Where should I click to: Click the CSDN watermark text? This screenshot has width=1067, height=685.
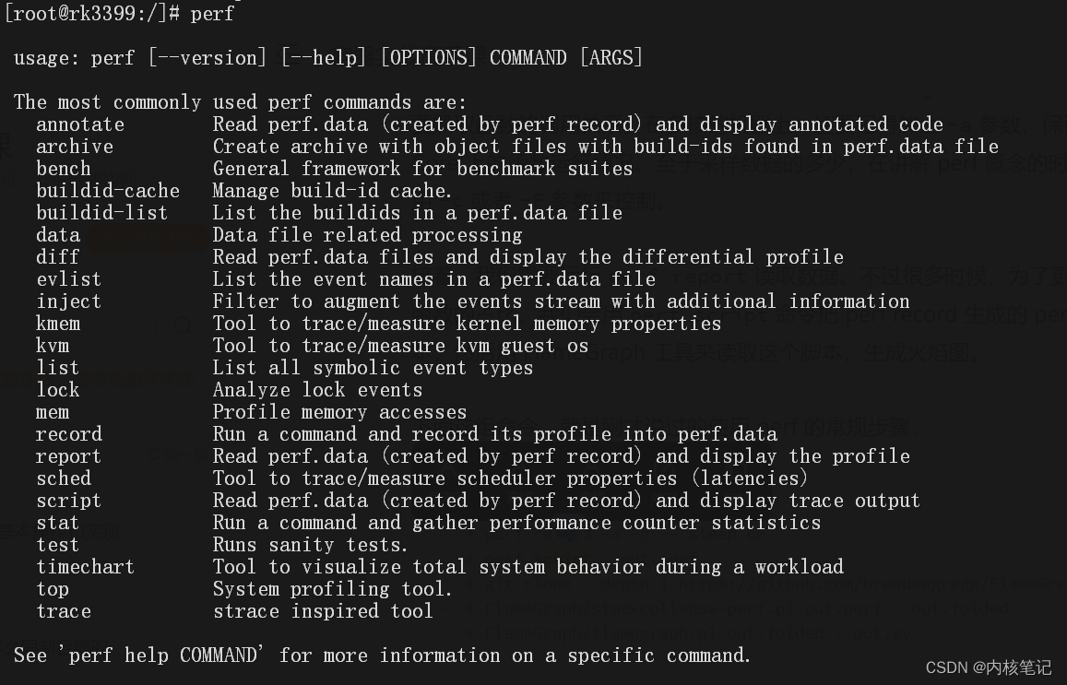point(988,667)
